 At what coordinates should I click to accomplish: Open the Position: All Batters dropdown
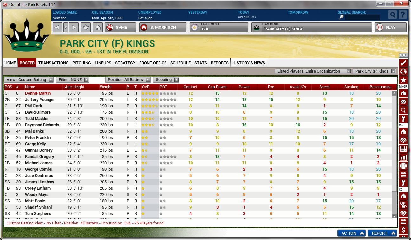pos(128,80)
